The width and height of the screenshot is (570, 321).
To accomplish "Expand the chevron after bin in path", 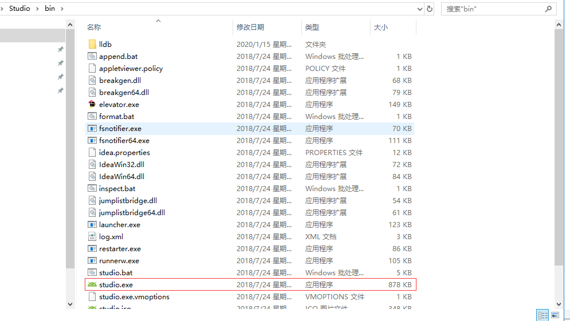I will point(62,9).
